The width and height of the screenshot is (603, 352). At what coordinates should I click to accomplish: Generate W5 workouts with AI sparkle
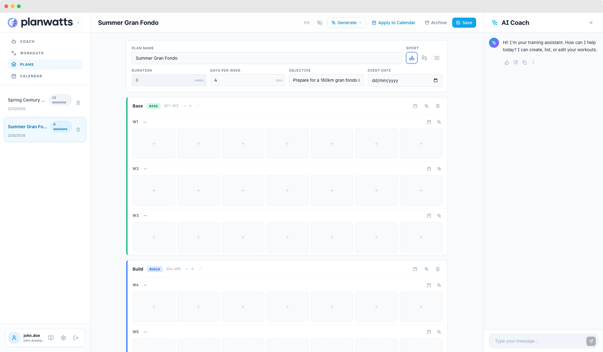[x=439, y=332]
